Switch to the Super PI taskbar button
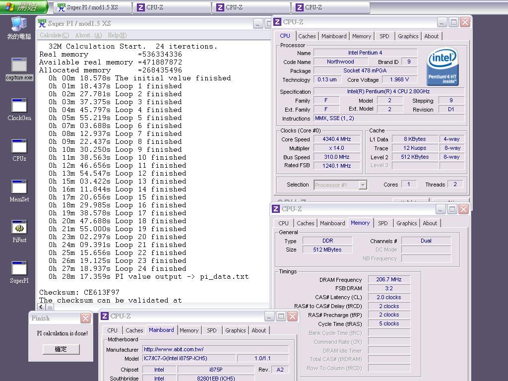 (93, 7)
